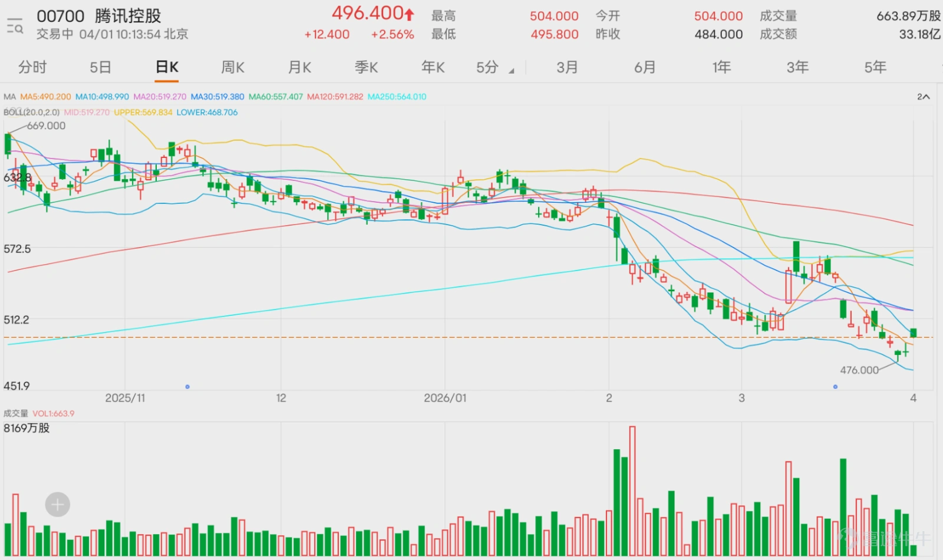Open the 5分 minute-interval dropdown
Viewport: 943px width, 560px height.
click(x=495, y=68)
